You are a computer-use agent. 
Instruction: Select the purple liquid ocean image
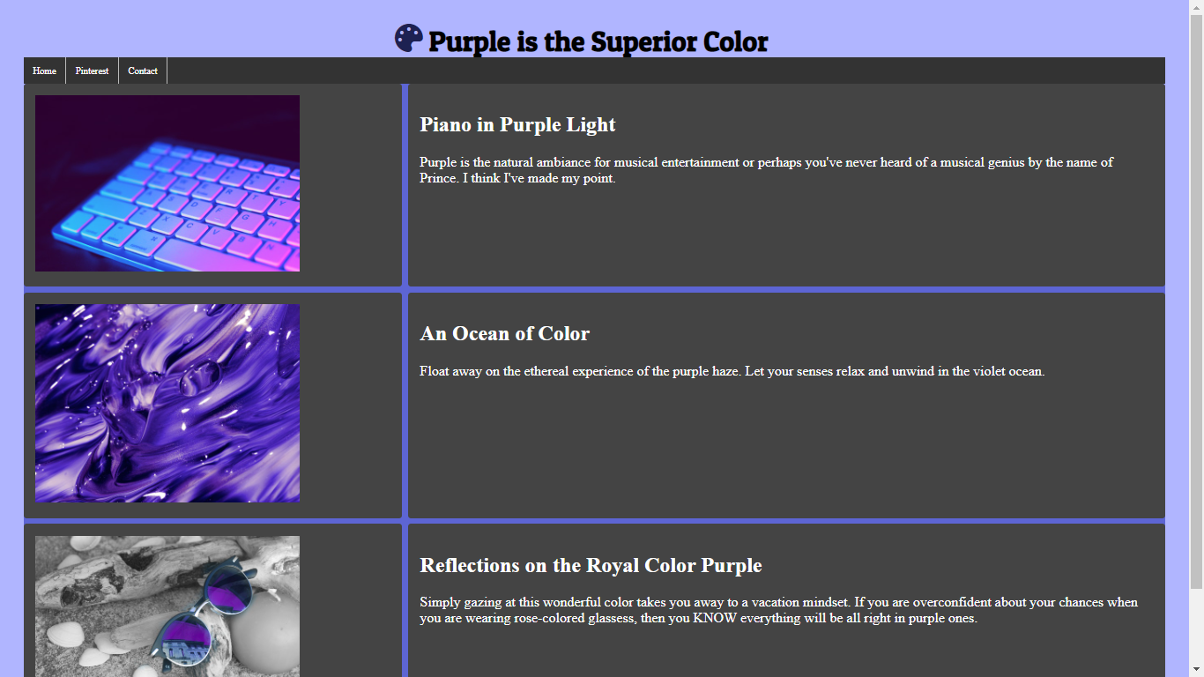click(x=167, y=403)
